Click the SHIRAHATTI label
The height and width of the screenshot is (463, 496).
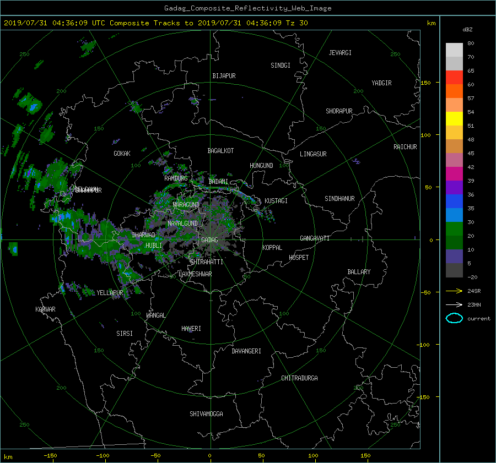[207, 262]
